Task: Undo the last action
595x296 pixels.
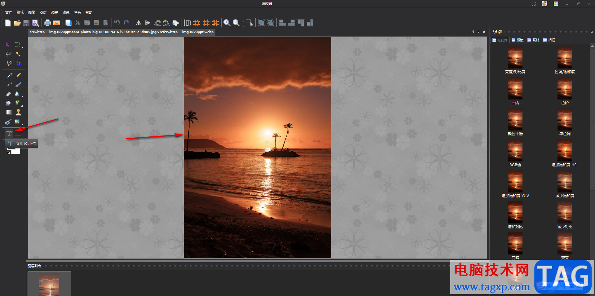Action: 117,22
